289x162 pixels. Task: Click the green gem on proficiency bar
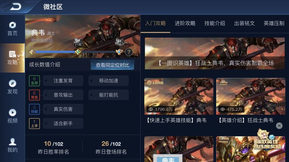78,52
